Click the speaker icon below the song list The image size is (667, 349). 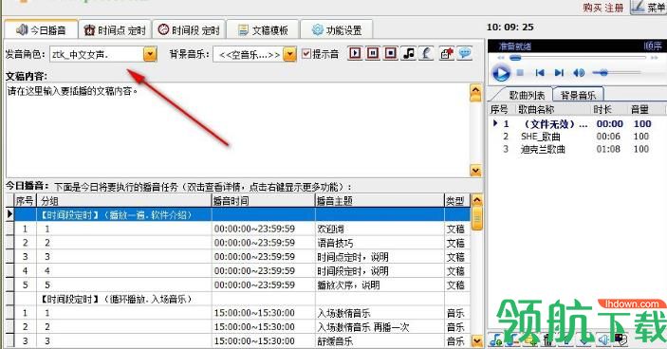coord(603,340)
